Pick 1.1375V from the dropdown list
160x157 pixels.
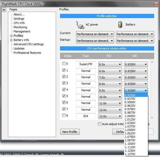tap(130, 154)
